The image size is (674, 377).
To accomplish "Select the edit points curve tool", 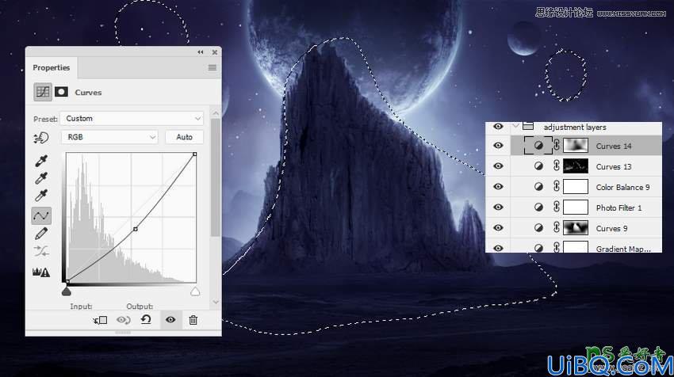I will tap(41, 215).
